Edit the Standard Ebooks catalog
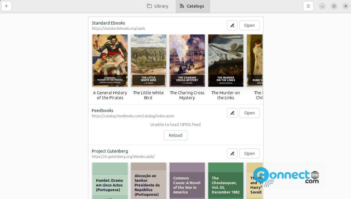Image resolution: width=351 pixels, height=199 pixels. (232, 25)
